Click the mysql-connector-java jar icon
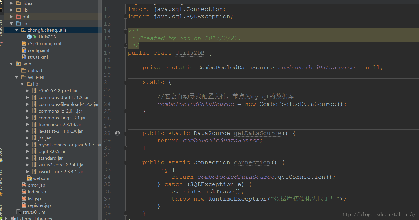 tap(34, 145)
